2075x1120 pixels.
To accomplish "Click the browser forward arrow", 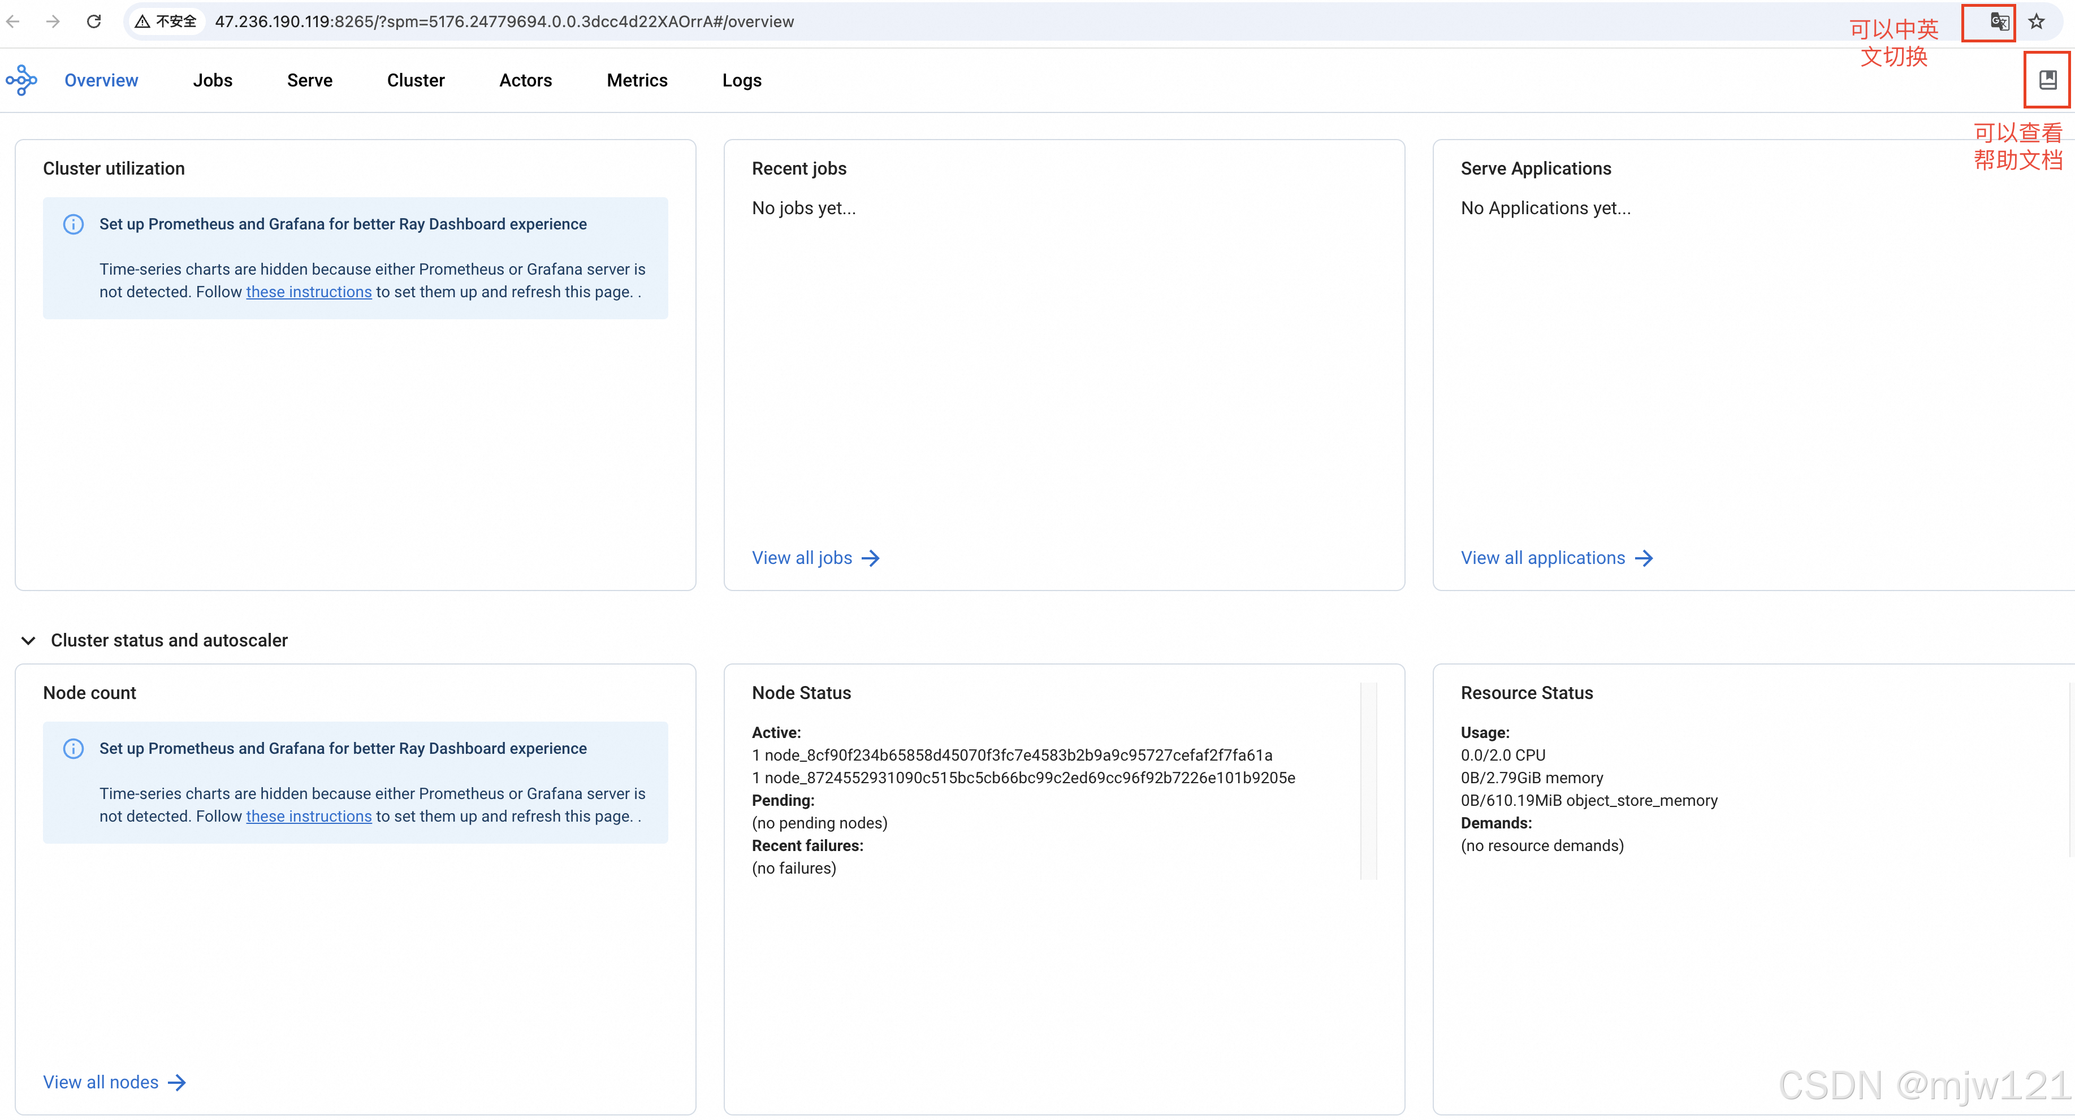I will (x=53, y=21).
